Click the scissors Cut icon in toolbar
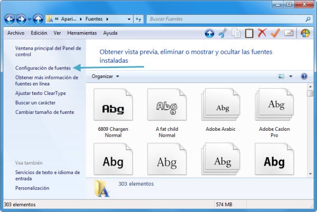317x212 pixels. [x=223, y=33]
